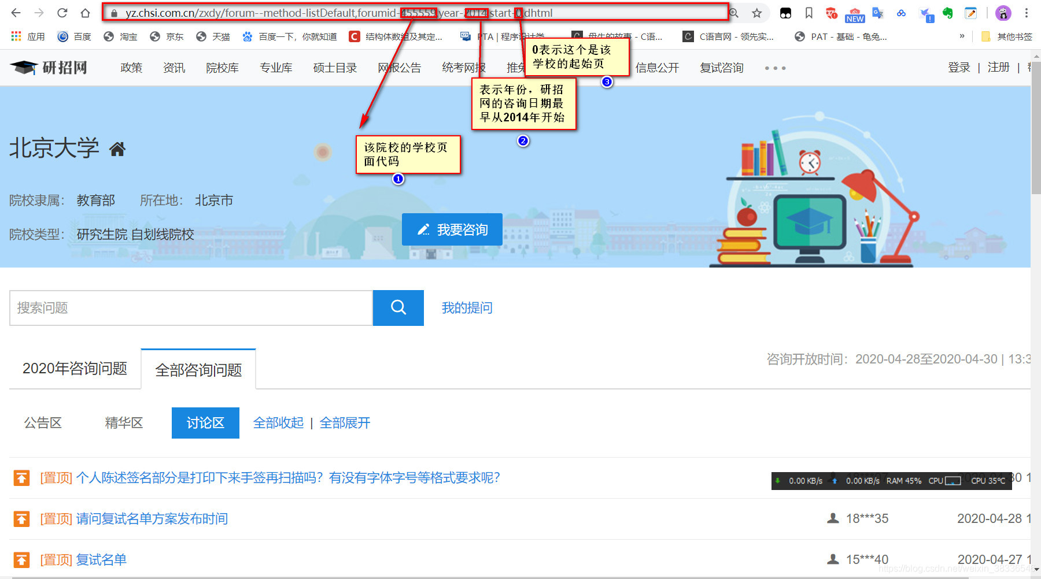This screenshot has width=1041, height=579.
Task: Click the blue search magnifier button
Action: pos(398,308)
